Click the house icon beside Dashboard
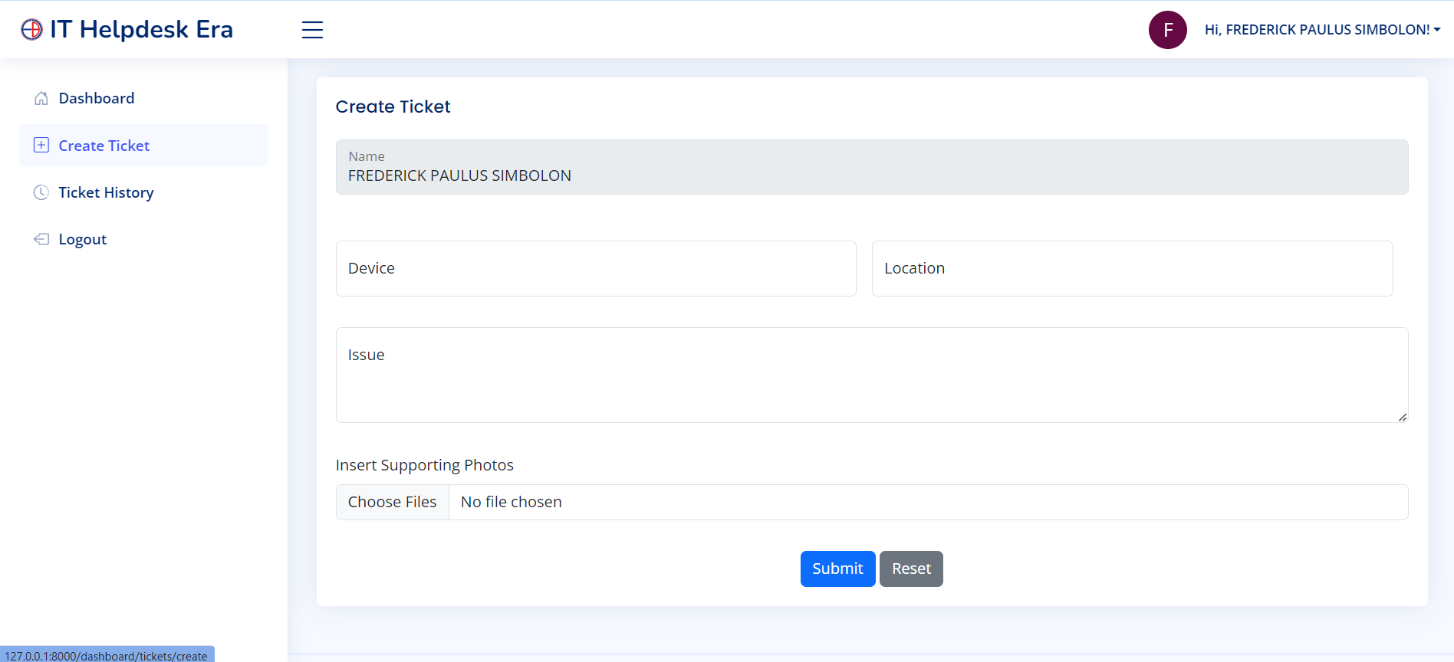1454x662 pixels. tap(41, 99)
